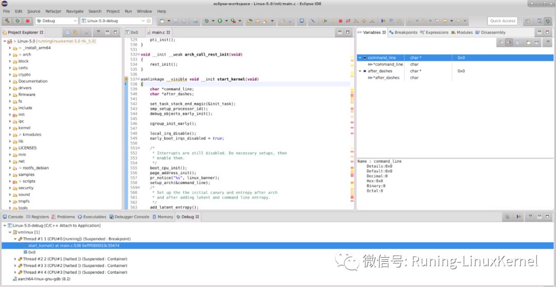
Task: Switch to the Expressions tab
Action: click(434, 32)
